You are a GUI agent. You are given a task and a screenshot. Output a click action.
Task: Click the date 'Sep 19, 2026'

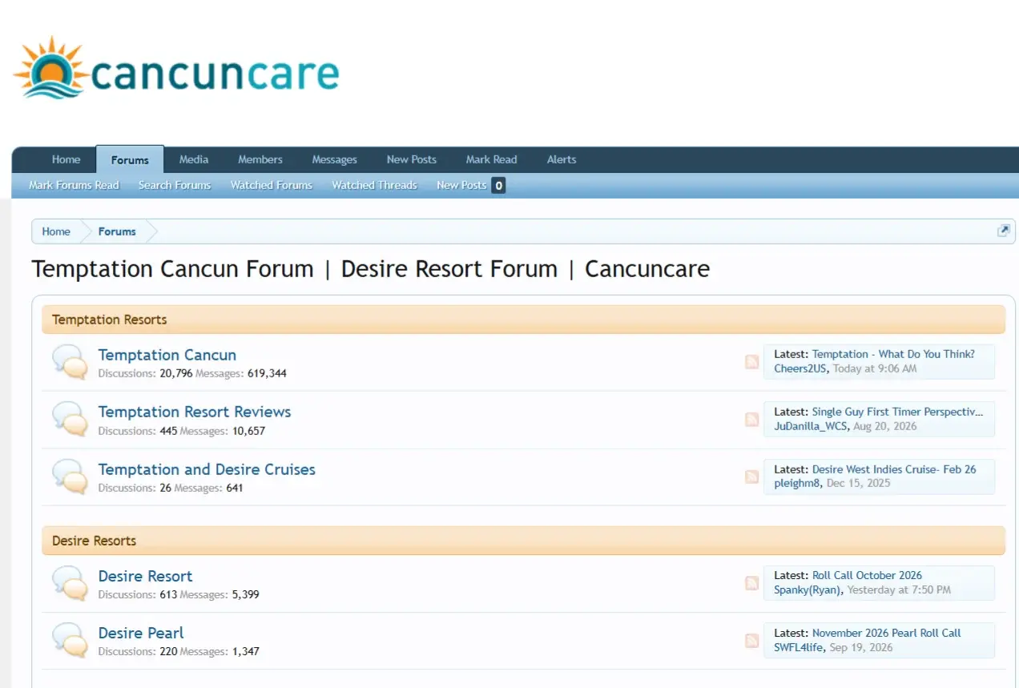click(x=861, y=647)
